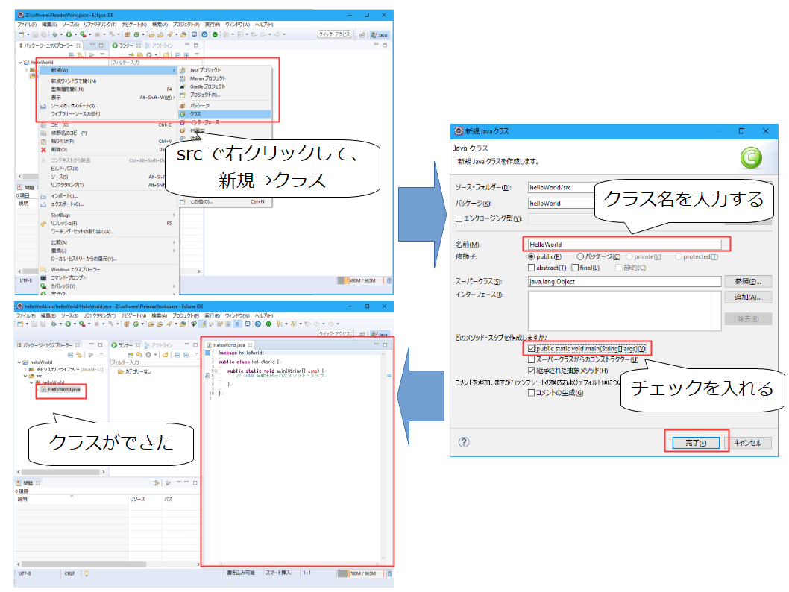The height and width of the screenshot is (592, 789).
Task: Select Java perspective button in HelloWorld.java Eclipse window
Action: [380, 334]
